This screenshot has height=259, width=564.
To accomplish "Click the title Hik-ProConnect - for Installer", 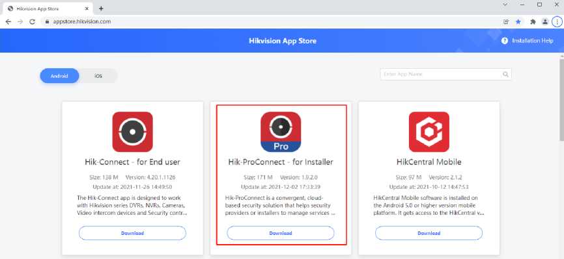I will pyautogui.click(x=281, y=162).
